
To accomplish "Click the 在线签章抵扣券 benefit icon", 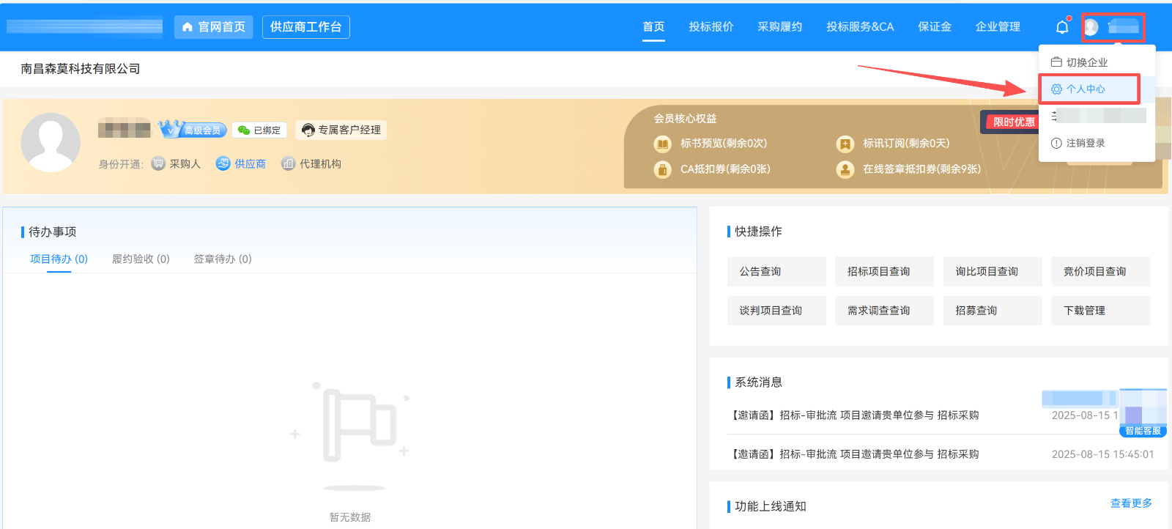I will pyautogui.click(x=845, y=169).
